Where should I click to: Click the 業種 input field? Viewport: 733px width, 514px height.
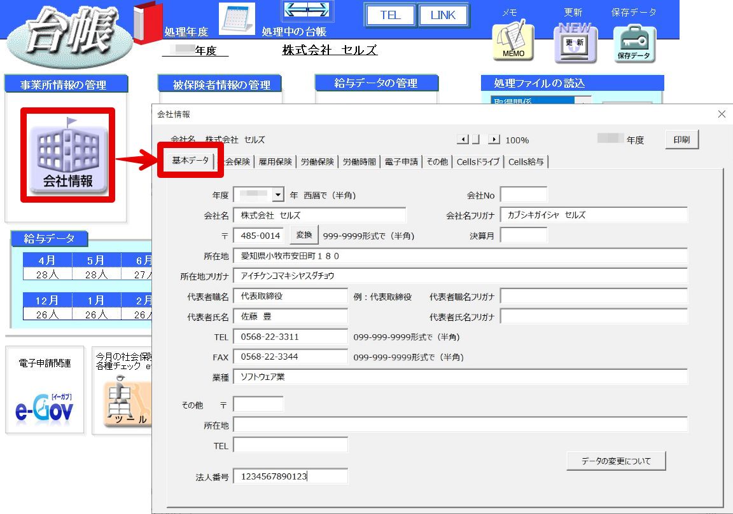coord(461,377)
